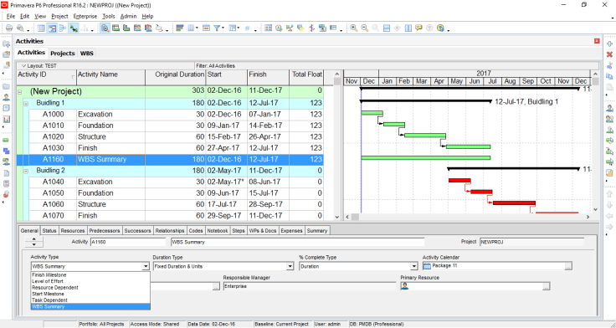The width and height of the screenshot is (616, 328).
Task: Collapse the (New Project) group
Action: click(19, 91)
